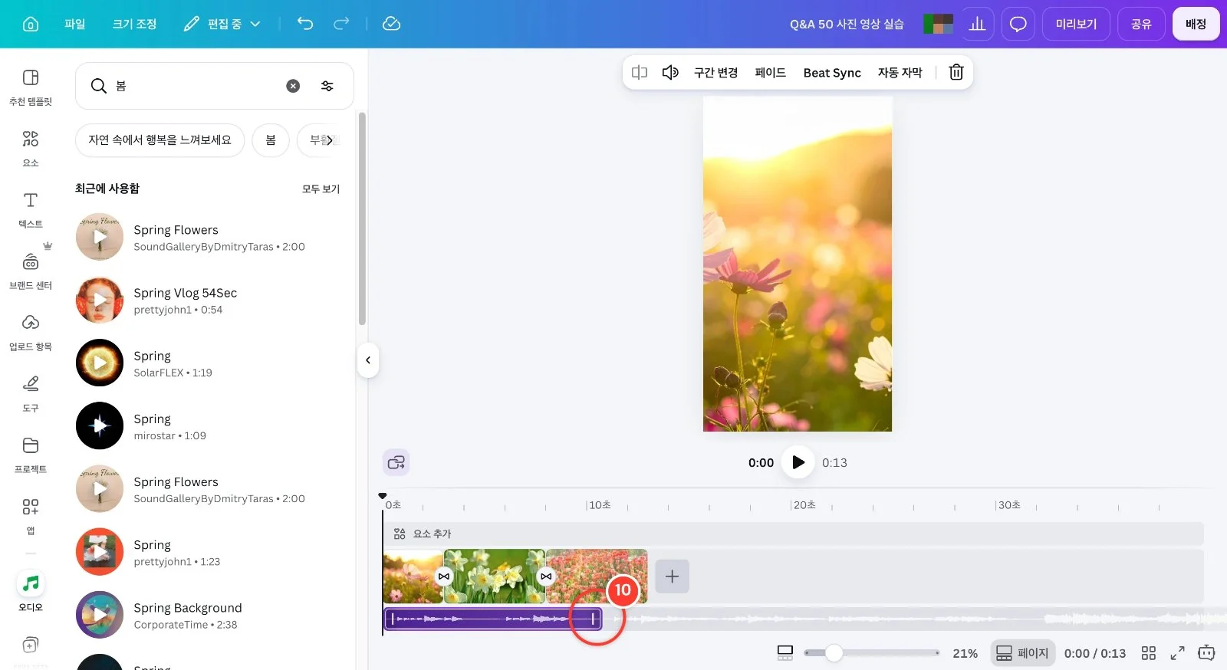Open the 크기 조정 menu

(x=134, y=24)
